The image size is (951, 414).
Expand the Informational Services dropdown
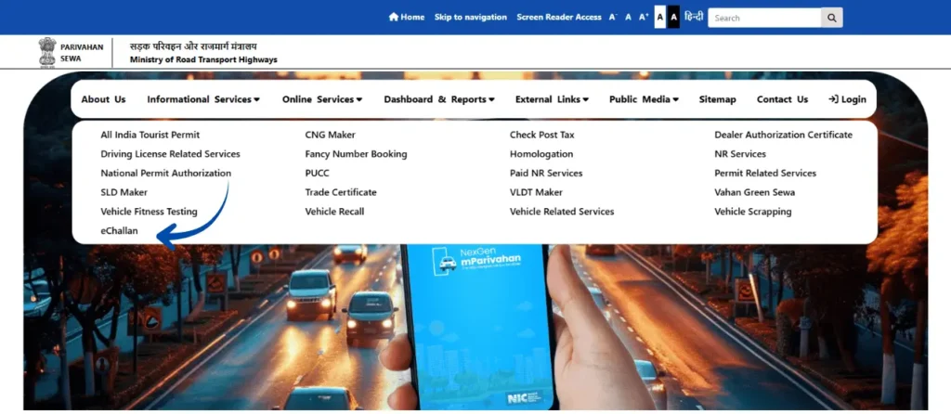point(202,99)
